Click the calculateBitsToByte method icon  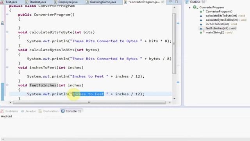201,16
